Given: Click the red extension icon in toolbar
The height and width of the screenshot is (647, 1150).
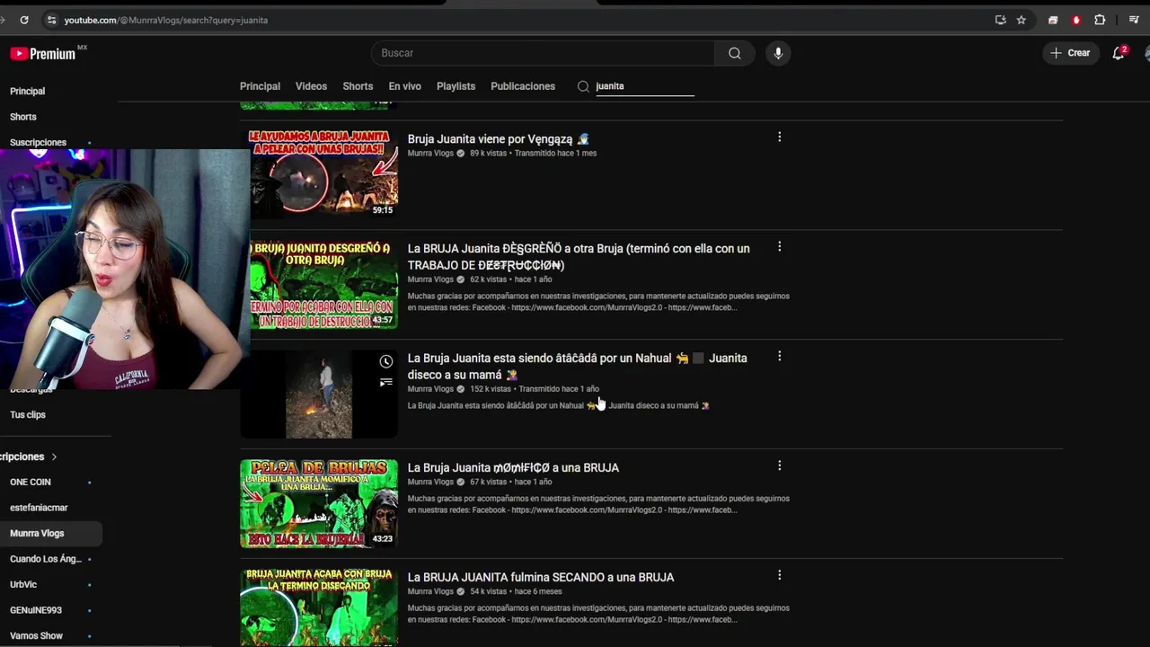Looking at the screenshot, I should (x=1076, y=20).
